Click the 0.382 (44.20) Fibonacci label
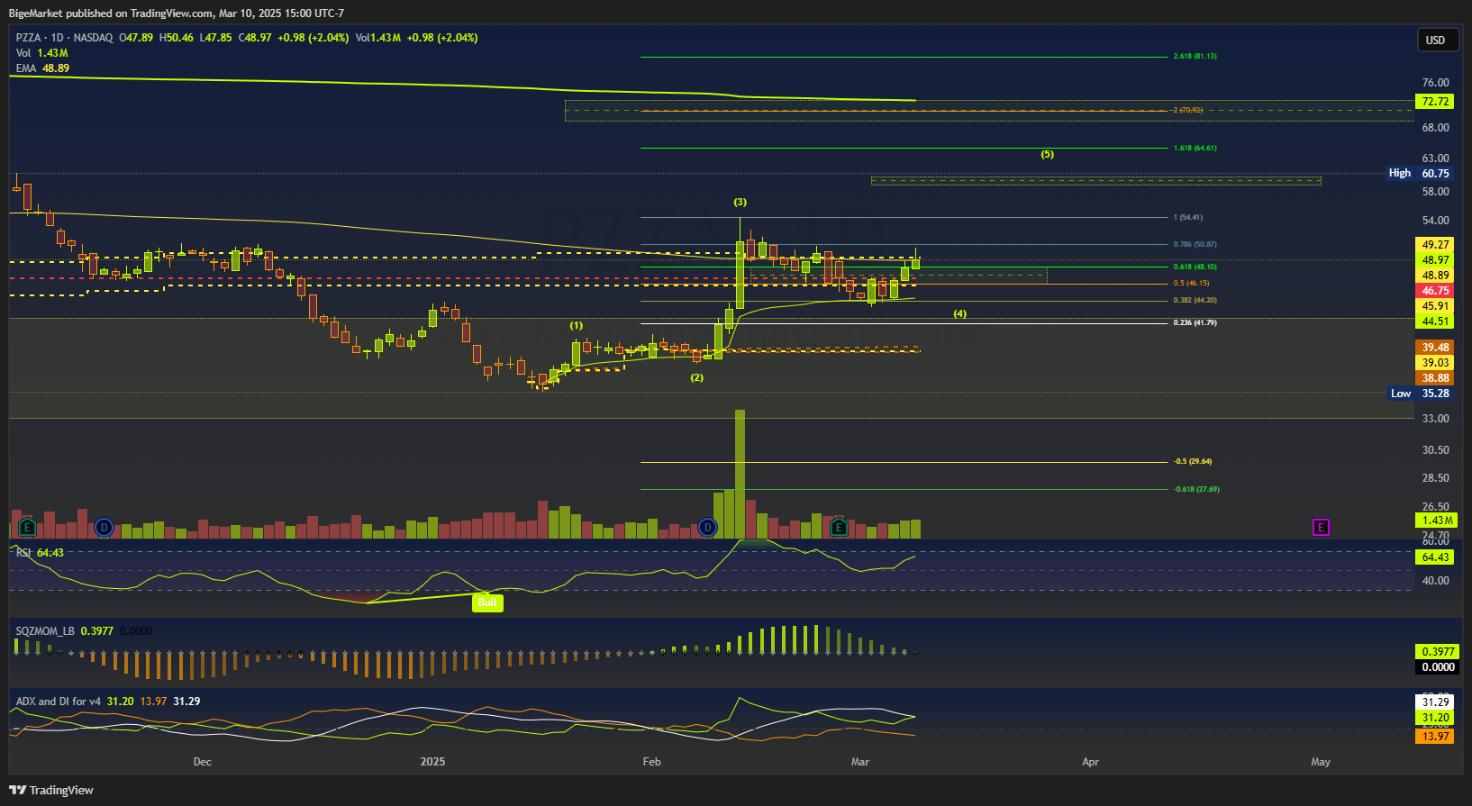The height and width of the screenshot is (806, 1472). point(1195,300)
